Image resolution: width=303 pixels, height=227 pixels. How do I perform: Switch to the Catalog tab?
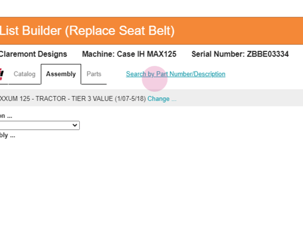click(24, 74)
